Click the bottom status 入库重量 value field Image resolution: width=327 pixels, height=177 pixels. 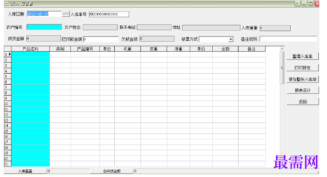68,171
